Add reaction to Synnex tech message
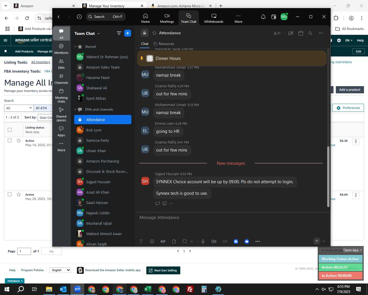This screenshot has width=368, height=295. [x=164, y=203]
